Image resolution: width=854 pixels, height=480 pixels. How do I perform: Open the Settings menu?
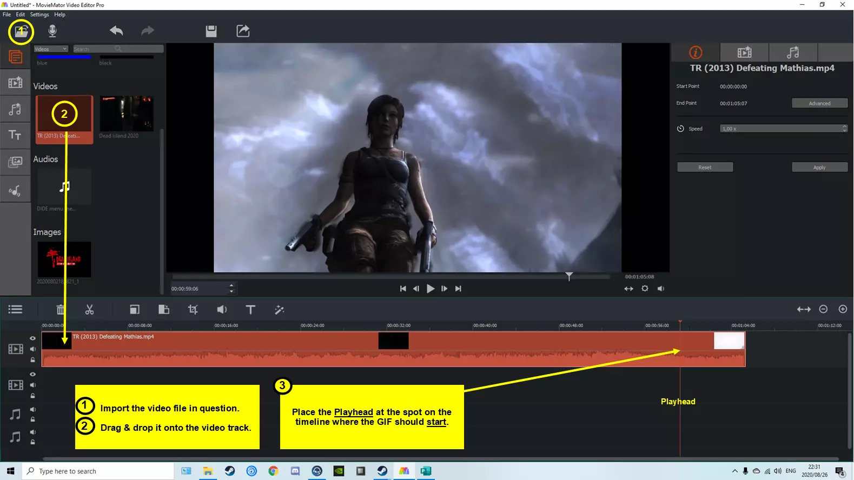coord(39,15)
